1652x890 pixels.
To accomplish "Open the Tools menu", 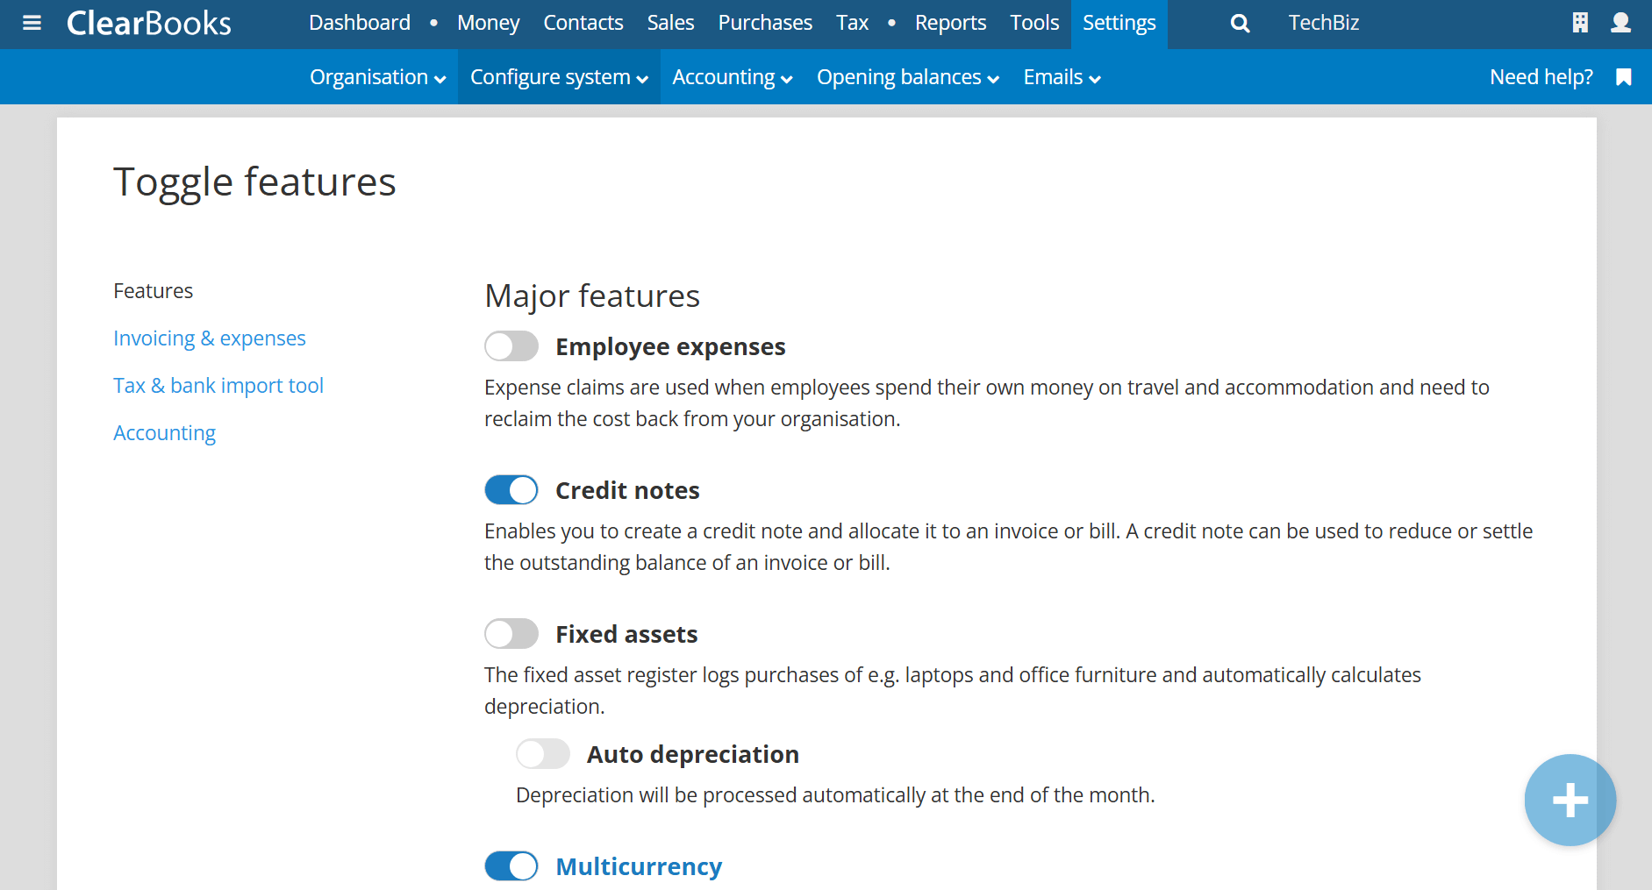I will [1034, 23].
